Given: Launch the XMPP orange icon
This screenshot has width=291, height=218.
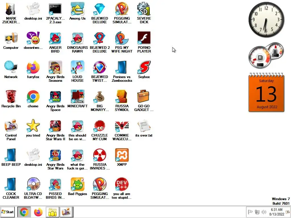Looking at the screenshot, I should 122,158.
